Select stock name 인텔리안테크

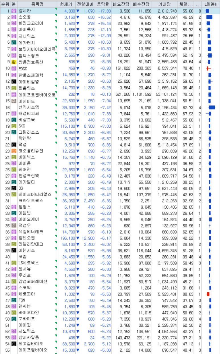31,244
